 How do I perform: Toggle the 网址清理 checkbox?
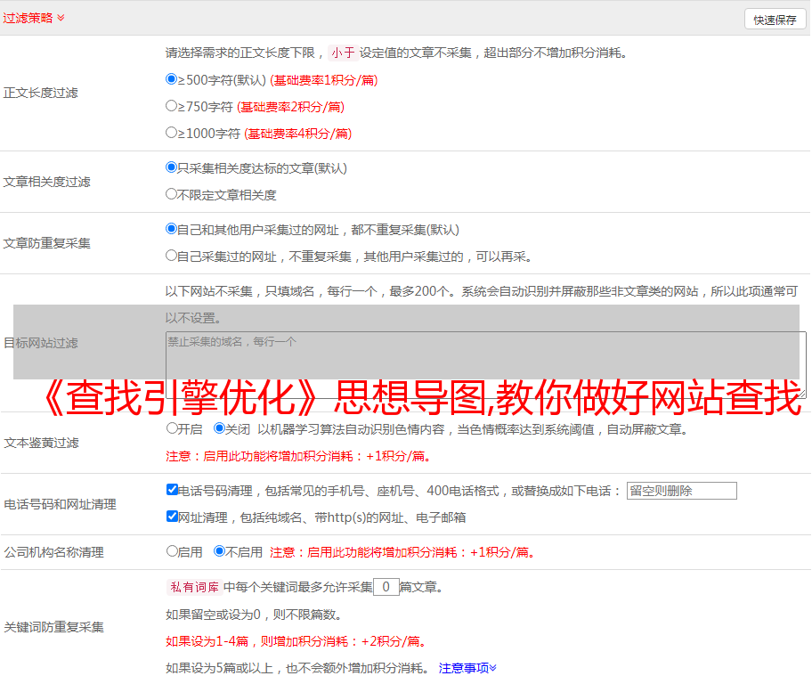[172, 517]
